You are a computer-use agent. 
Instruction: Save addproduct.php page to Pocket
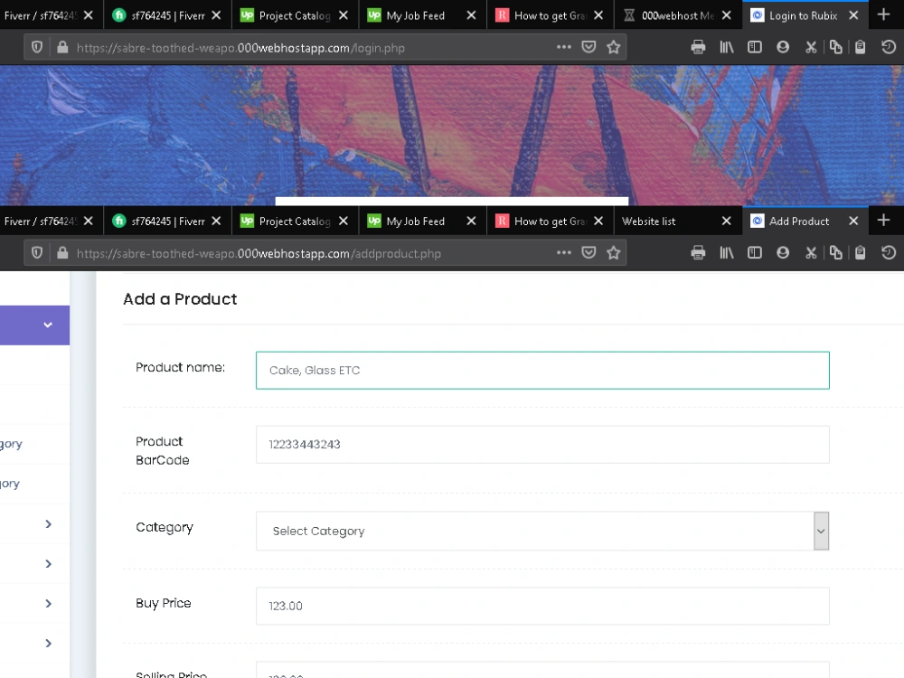click(x=589, y=252)
